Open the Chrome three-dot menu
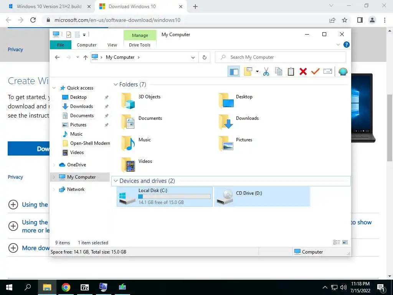Screen dimensions: 393x295 [385, 20]
